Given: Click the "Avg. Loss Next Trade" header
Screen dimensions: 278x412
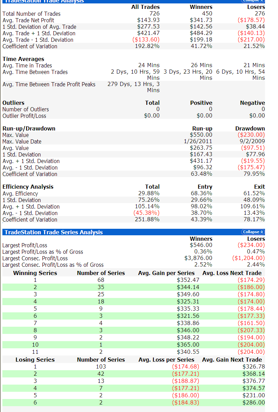Looking at the screenshot, I should [x=232, y=273].
